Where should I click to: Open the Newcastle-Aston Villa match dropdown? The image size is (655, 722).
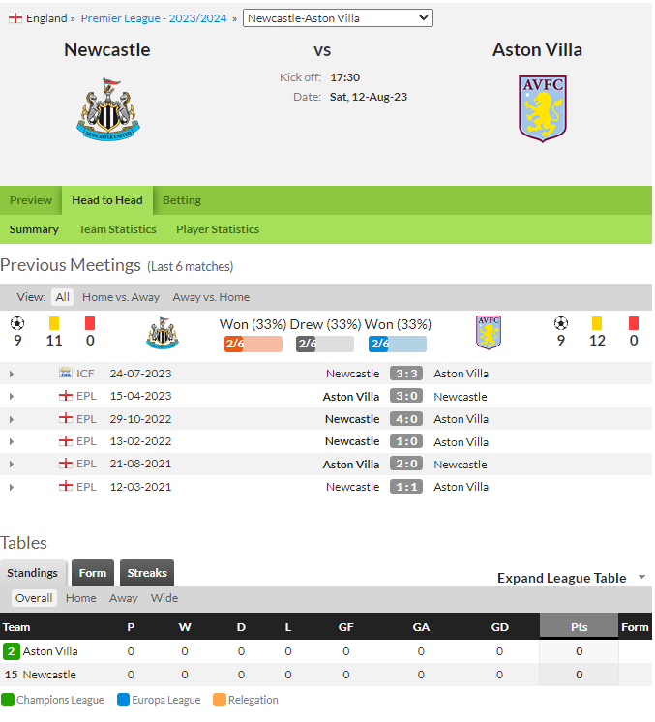click(x=338, y=18)
